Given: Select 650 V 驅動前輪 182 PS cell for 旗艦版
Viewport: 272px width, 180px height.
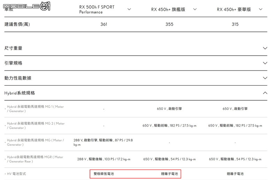Looking at the screenshot, I should [169, 125].
